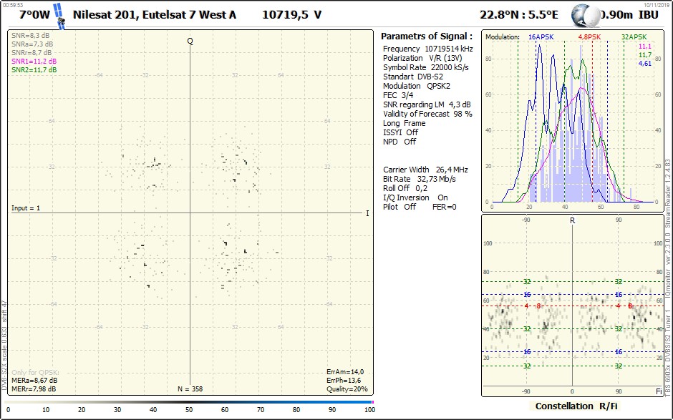Screen dimensions: 673x420
Task: Click the 10719,5 V frequency header
Action: click(x=291, y=15)
